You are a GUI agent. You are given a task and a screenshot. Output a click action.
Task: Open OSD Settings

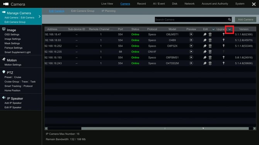coord(12,35)
